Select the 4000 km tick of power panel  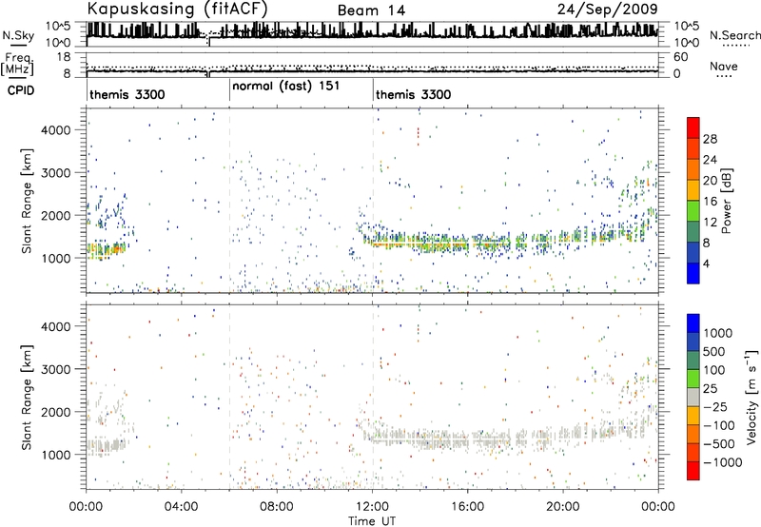pyautogui.click(x=55, y=130)
